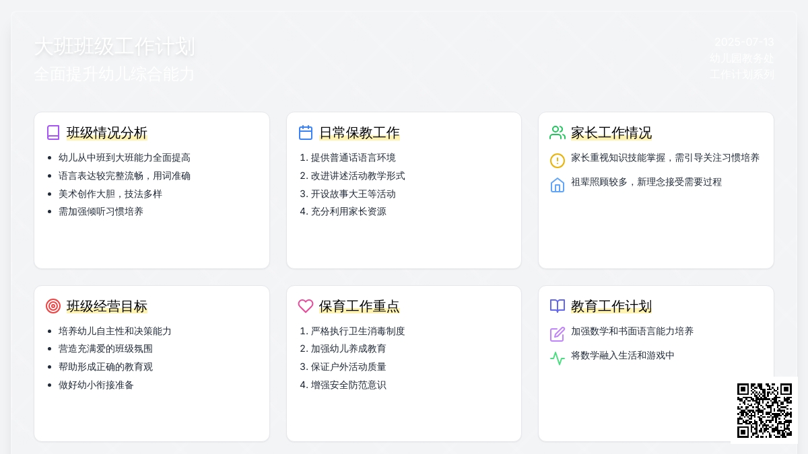
Task: Select the heading 保育工作重点
Action: (360, 306)
